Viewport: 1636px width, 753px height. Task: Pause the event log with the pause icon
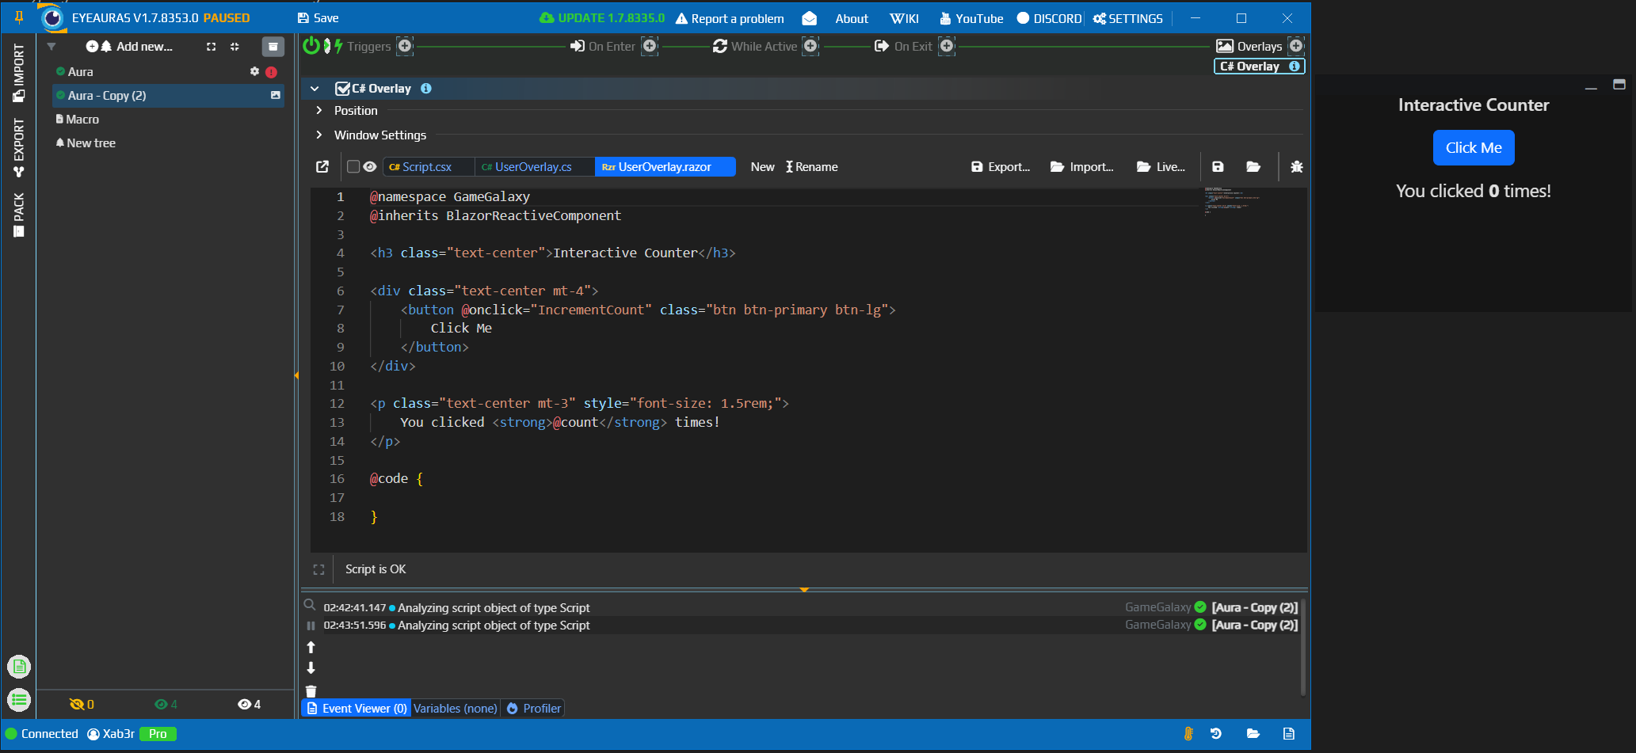point(311,626)
